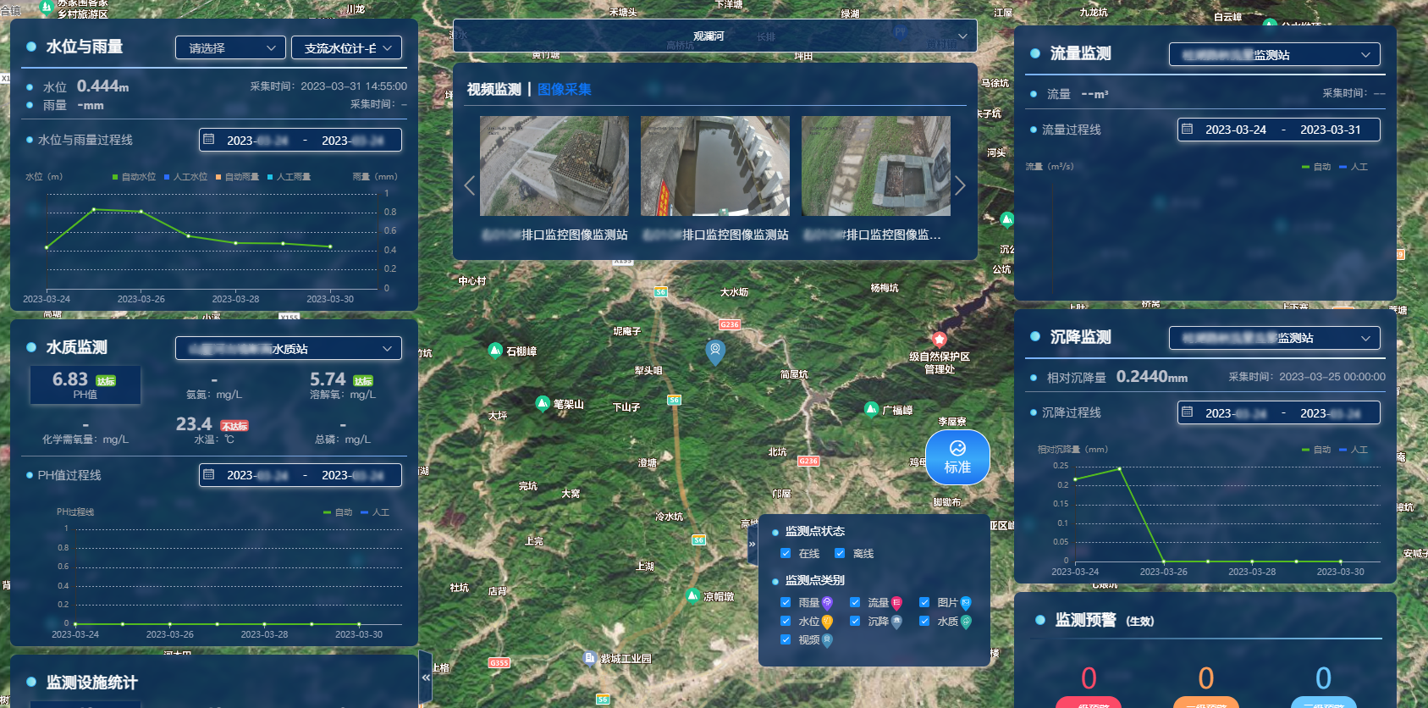Image resolution: width=1428 pixels, height=708 pixels.
Task: Show previous video thumbnails with left arrow
Action: click(470, 186)
